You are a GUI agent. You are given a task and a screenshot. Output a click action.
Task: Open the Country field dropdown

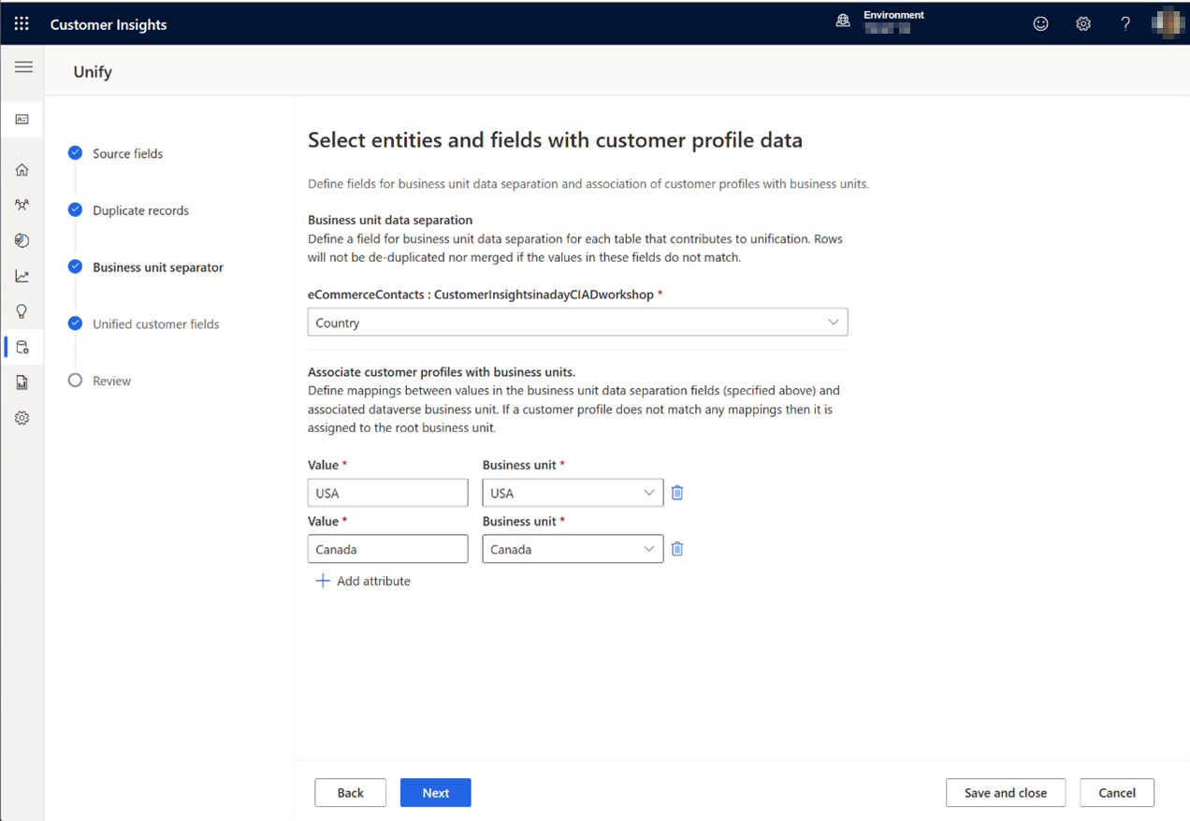click(577, 323)
